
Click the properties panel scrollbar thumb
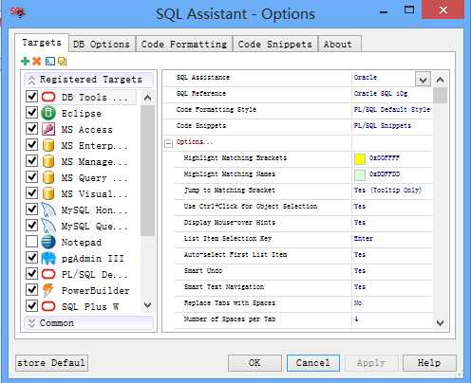pos(440,95)
